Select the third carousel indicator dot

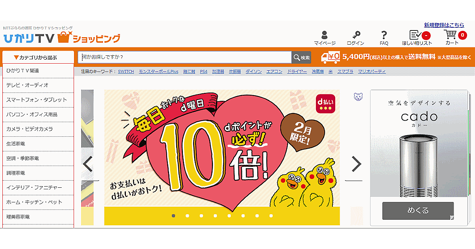pos(201,216)
